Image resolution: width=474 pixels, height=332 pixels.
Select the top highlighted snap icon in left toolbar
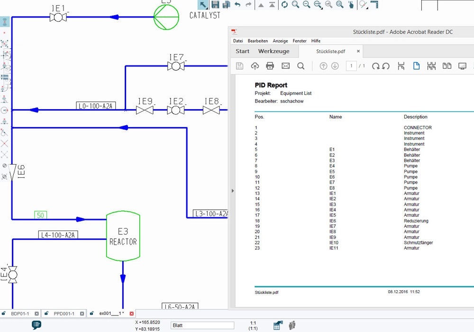(5, 22)
